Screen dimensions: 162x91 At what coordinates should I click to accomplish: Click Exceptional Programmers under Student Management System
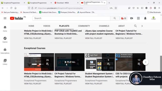click(96, 81)
